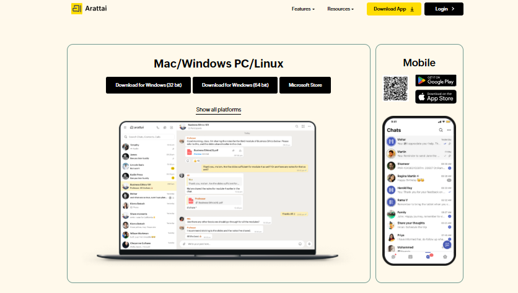Image resolution: width=518 pixels, height=293 pixels.
Task: Click the search field in the laptop chat app
Action: (149, 137)
